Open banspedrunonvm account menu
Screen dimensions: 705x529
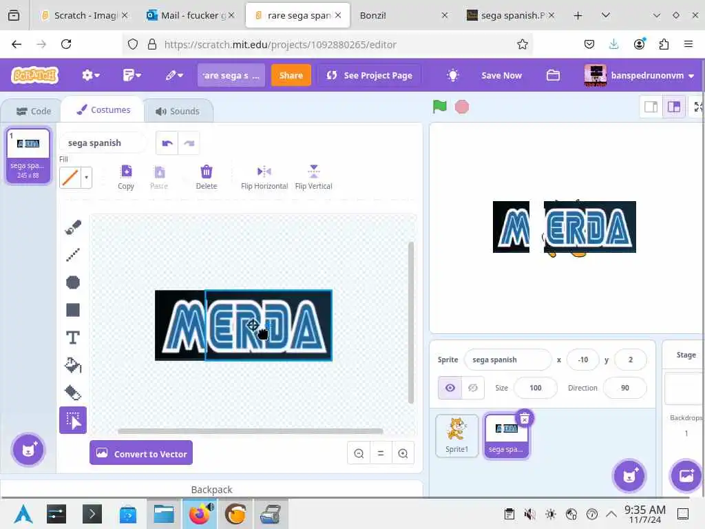639,75
